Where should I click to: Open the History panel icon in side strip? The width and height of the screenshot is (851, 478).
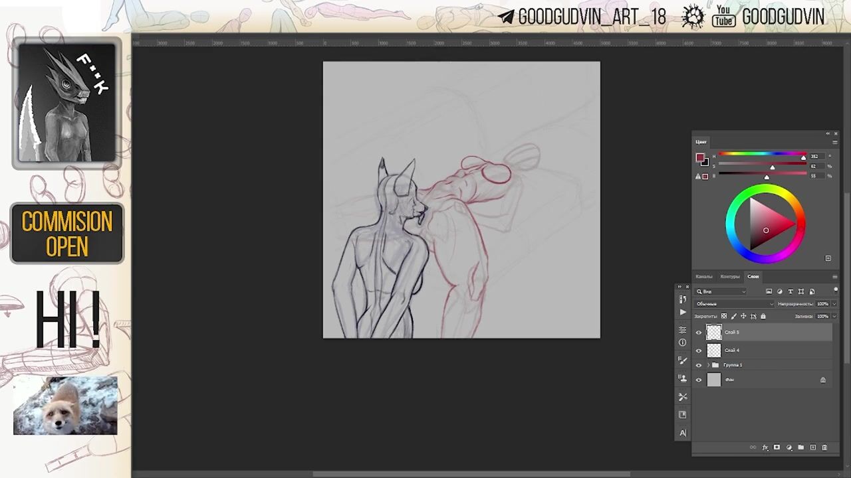[683, 299]
